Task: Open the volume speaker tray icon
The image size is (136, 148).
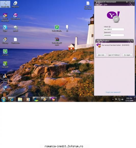Action: pyautogui.click(x=122, y=100)
